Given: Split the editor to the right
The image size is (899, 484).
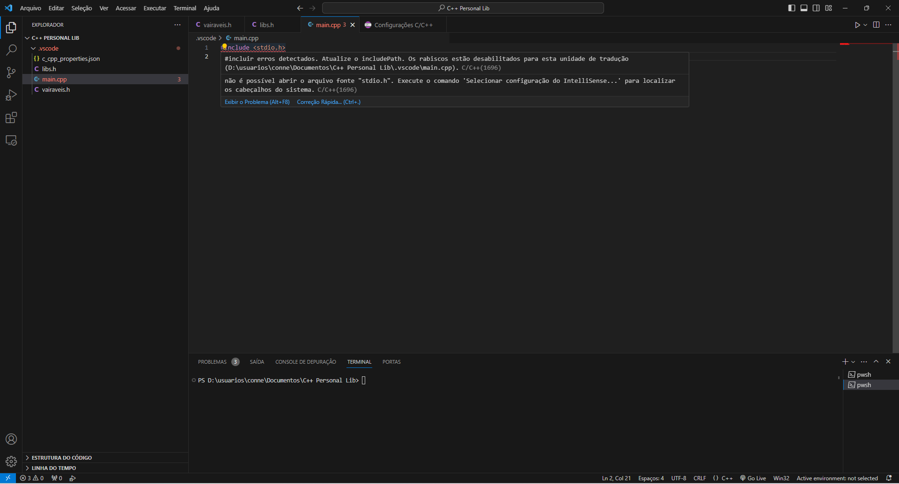Looking at the screenshot, I should point(876,25).
